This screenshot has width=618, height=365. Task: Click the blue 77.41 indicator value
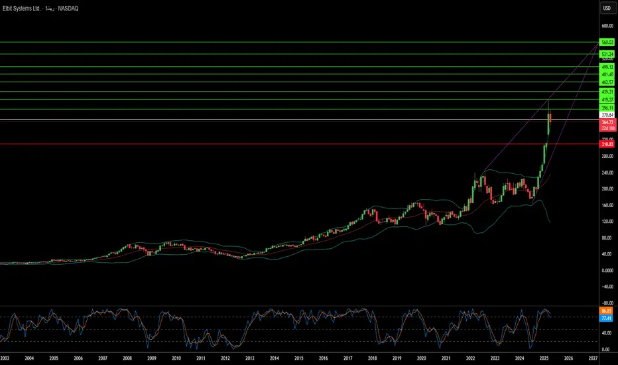tap(606, 318)
